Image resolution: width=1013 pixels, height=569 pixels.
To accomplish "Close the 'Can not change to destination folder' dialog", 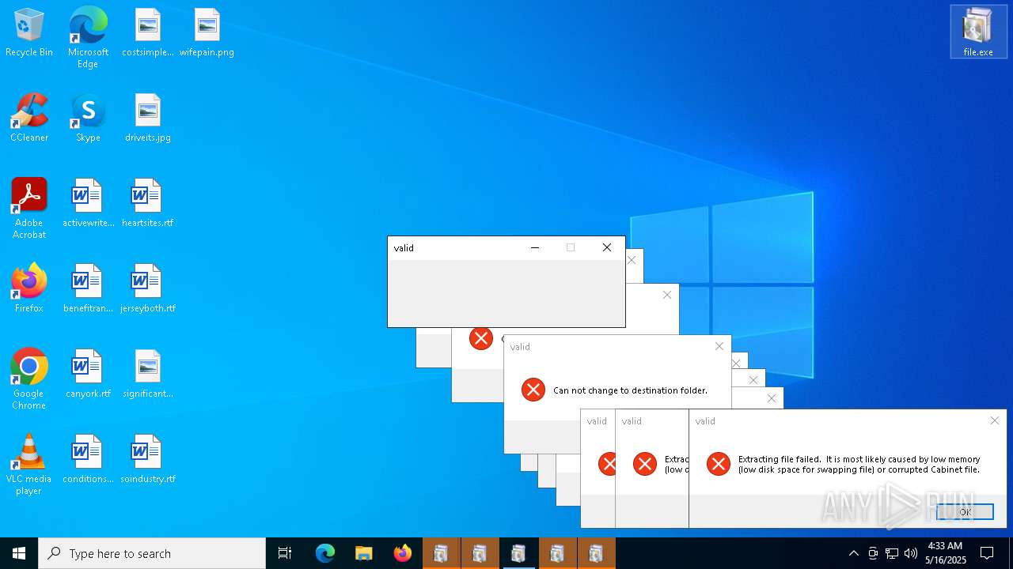I will 719,346.
